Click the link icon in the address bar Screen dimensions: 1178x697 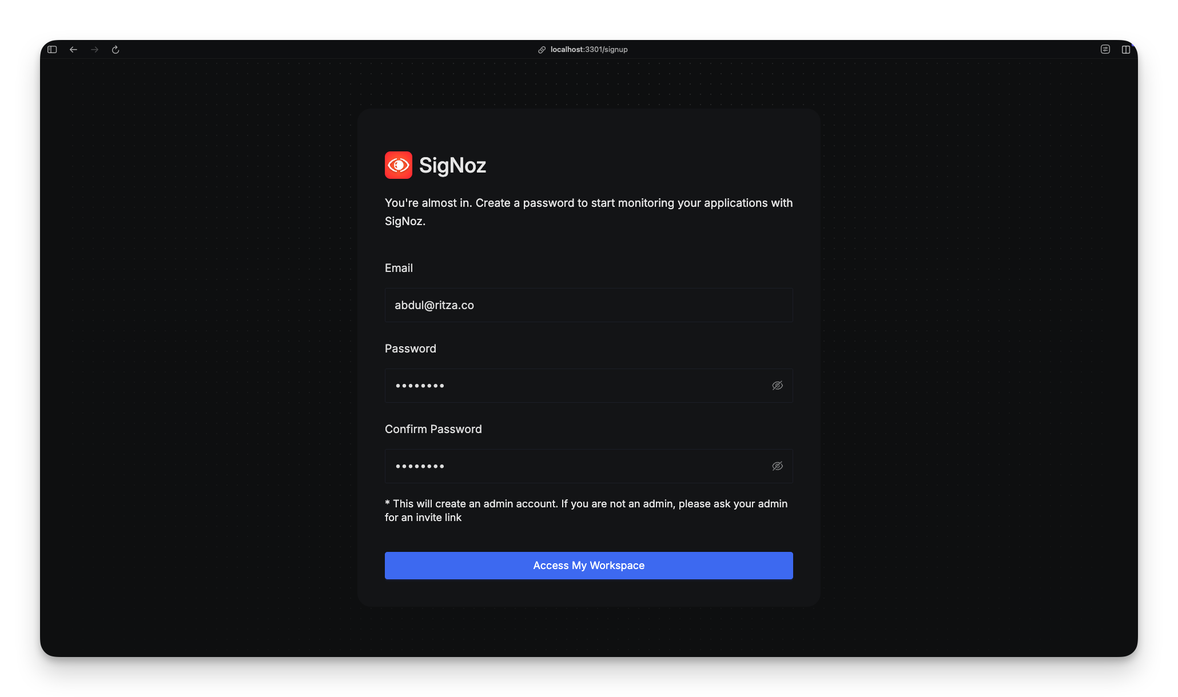[x=542, y=50]
